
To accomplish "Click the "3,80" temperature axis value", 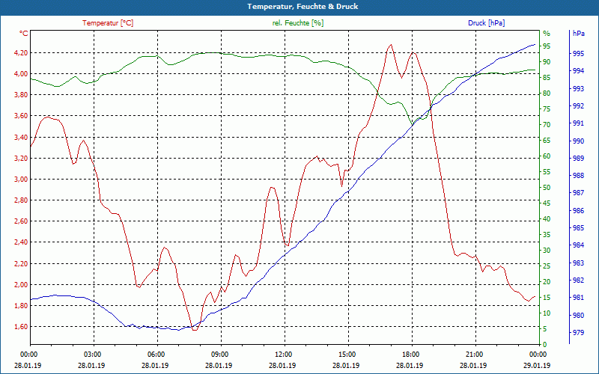I will (21, 95).
